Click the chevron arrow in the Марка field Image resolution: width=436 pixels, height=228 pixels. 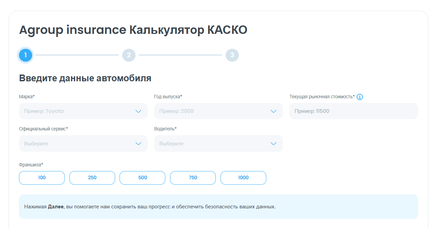[x=138, y=111]
